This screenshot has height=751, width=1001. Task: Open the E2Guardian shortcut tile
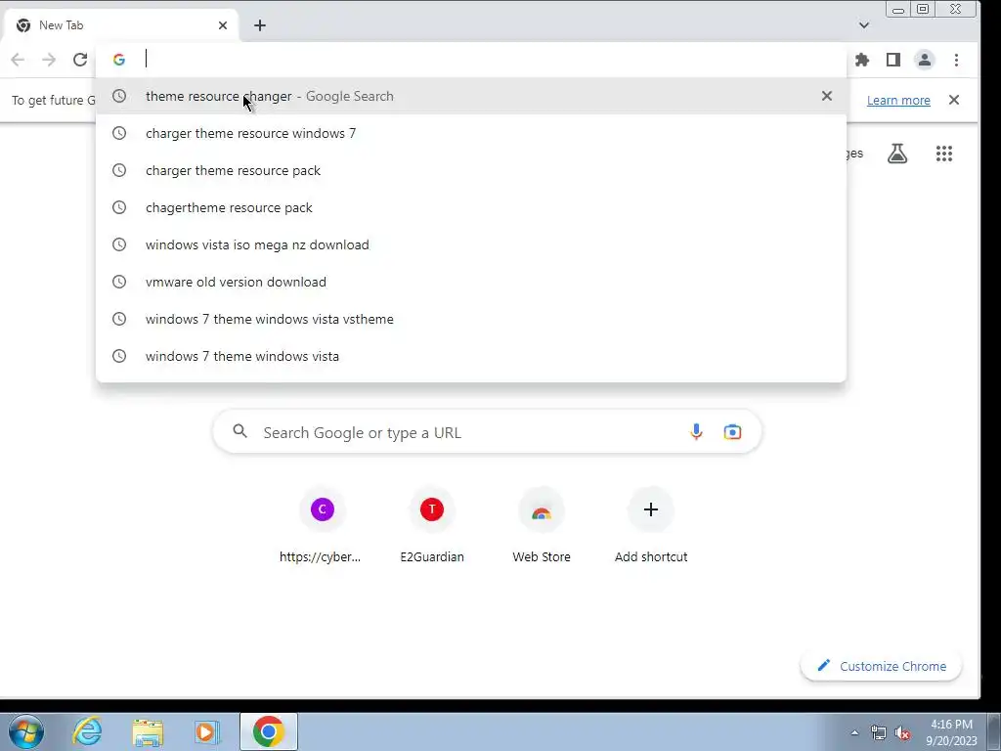(x=432, y=527)
